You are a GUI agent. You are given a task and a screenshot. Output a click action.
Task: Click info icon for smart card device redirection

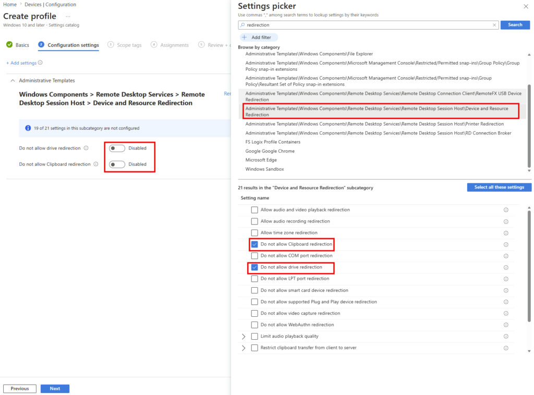click(x=506, y=291)
